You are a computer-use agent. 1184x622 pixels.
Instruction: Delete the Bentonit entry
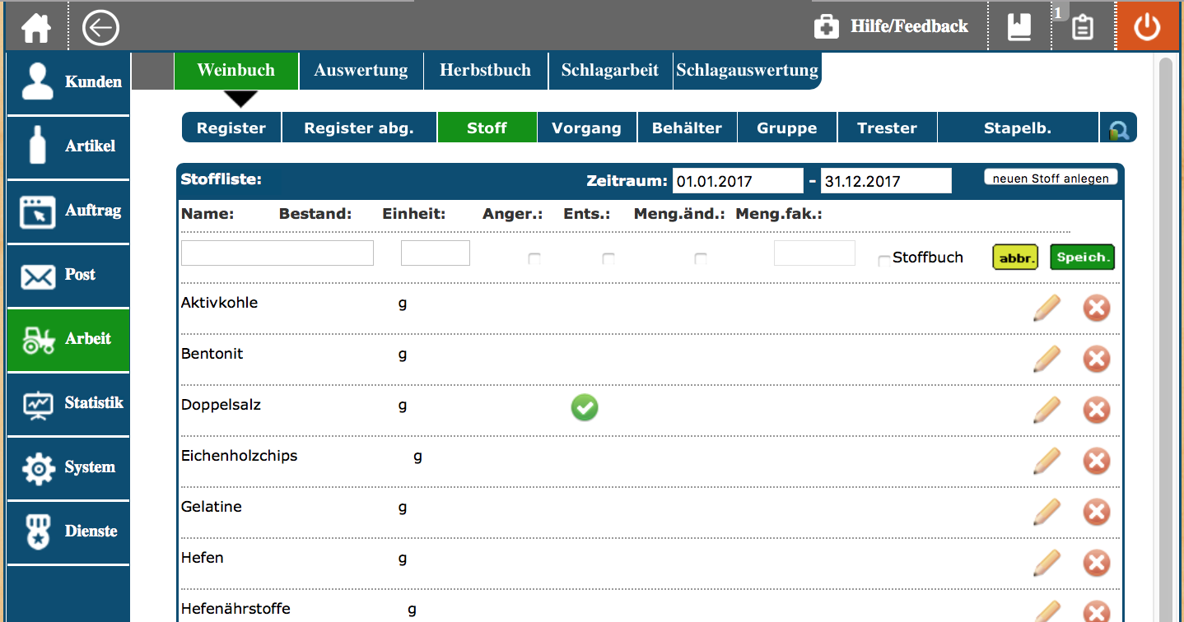(1096, 360)
